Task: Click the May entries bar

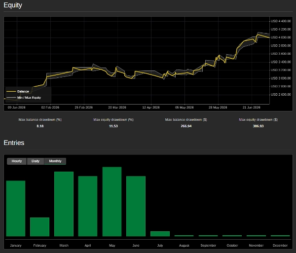Action: (112, 202)
